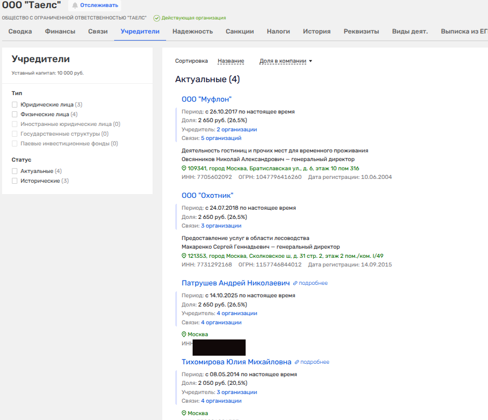Click link icon beside Патрушев Андрей Николаевич
Viewport: 488px width, 420px height.
[x=295, y=283]
